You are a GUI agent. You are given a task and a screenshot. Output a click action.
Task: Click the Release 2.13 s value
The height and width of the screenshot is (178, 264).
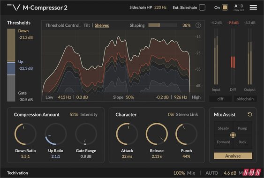tap(157, 156)
